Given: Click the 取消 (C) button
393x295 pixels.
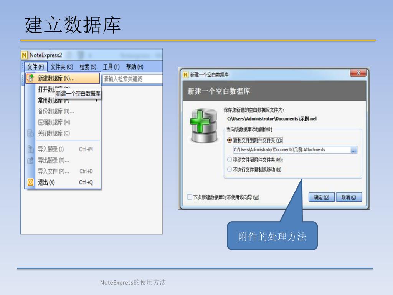Looking at the screenshot, I should coord(349,197).
